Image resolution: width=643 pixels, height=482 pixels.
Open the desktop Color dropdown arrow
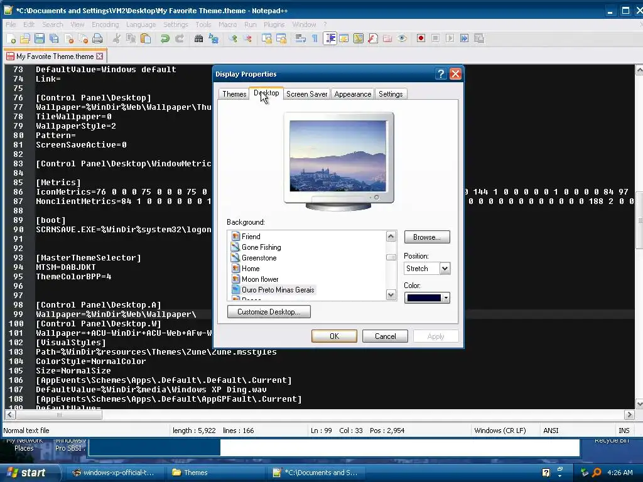point(446,298)
